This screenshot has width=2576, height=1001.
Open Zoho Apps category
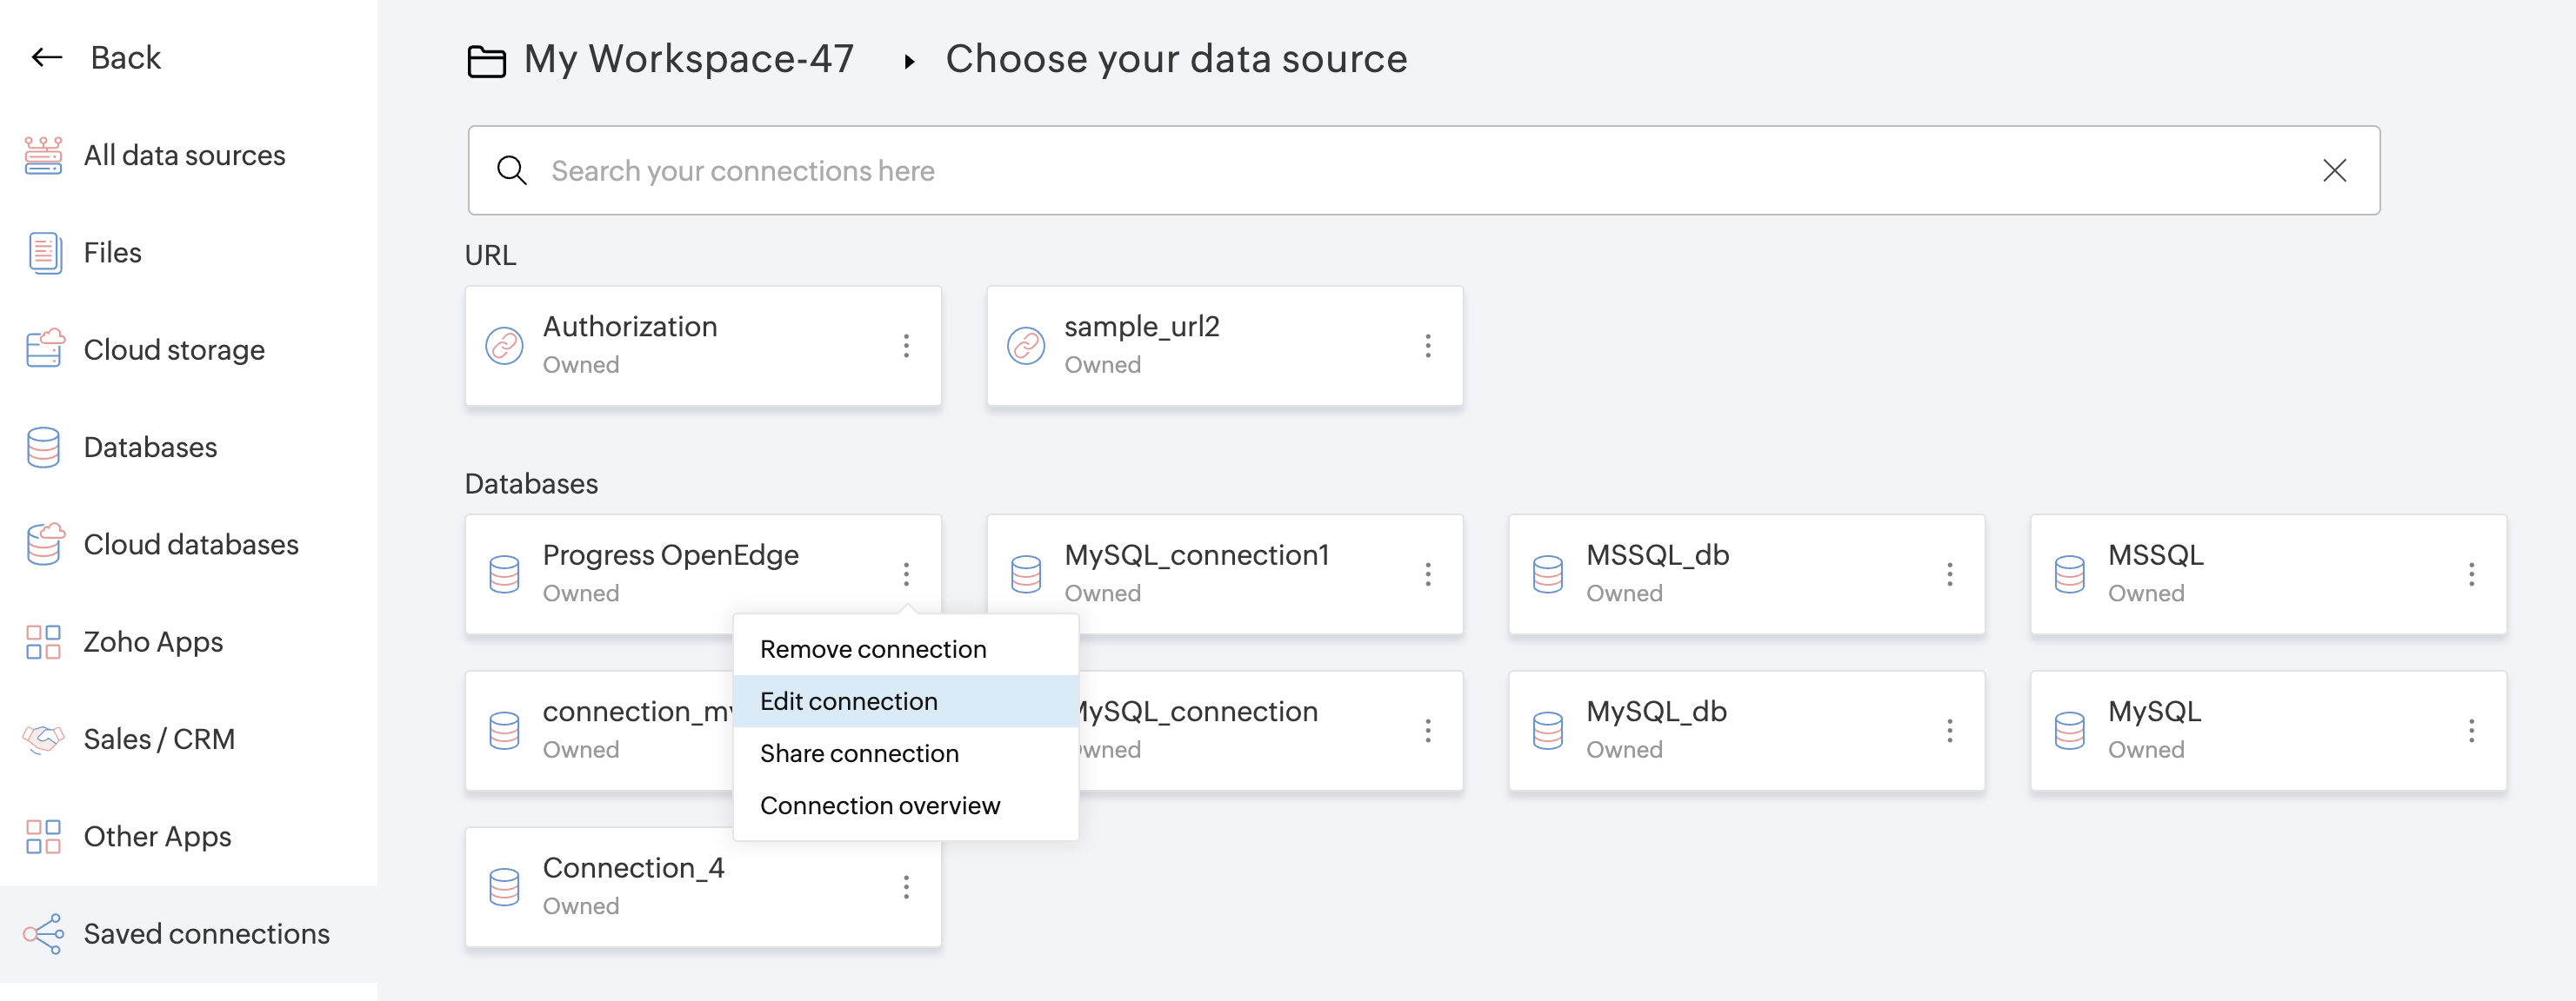(153, 641)
